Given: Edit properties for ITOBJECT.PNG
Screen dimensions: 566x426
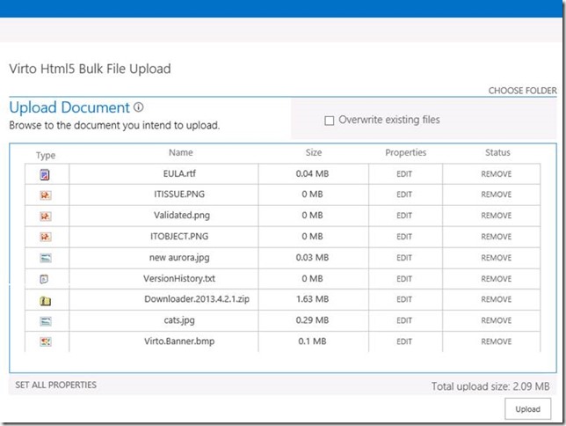Looking at the screenshot, I should coord(404,238).
